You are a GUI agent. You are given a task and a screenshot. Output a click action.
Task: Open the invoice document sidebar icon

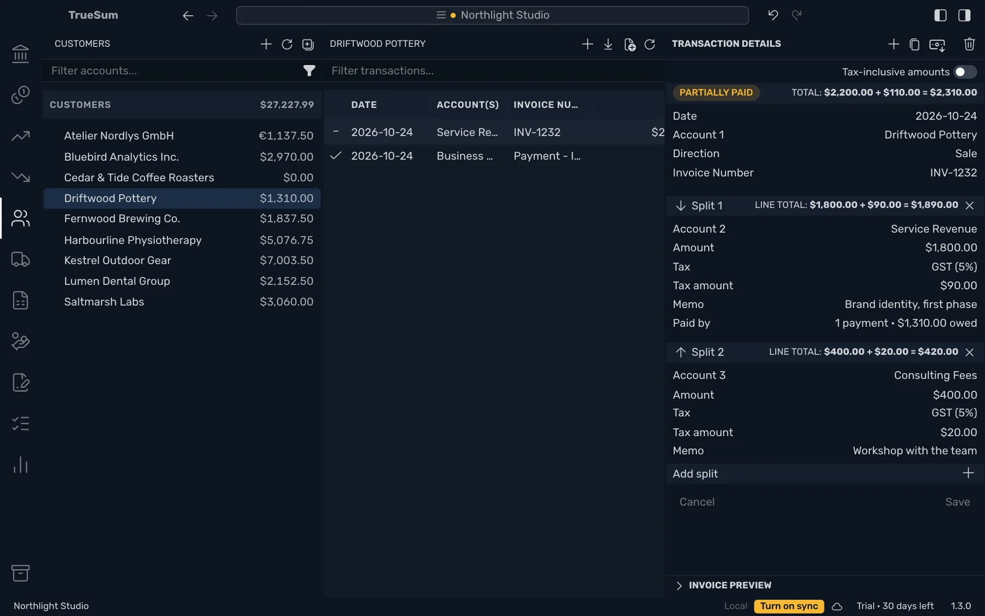point(20,300)
